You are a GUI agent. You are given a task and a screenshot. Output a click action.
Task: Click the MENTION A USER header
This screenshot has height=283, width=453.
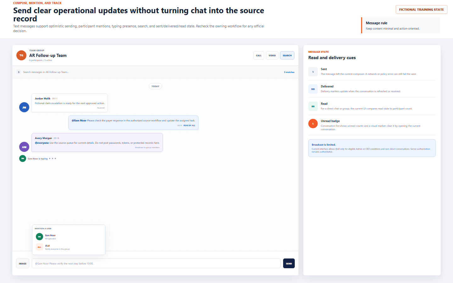[43, 229]
